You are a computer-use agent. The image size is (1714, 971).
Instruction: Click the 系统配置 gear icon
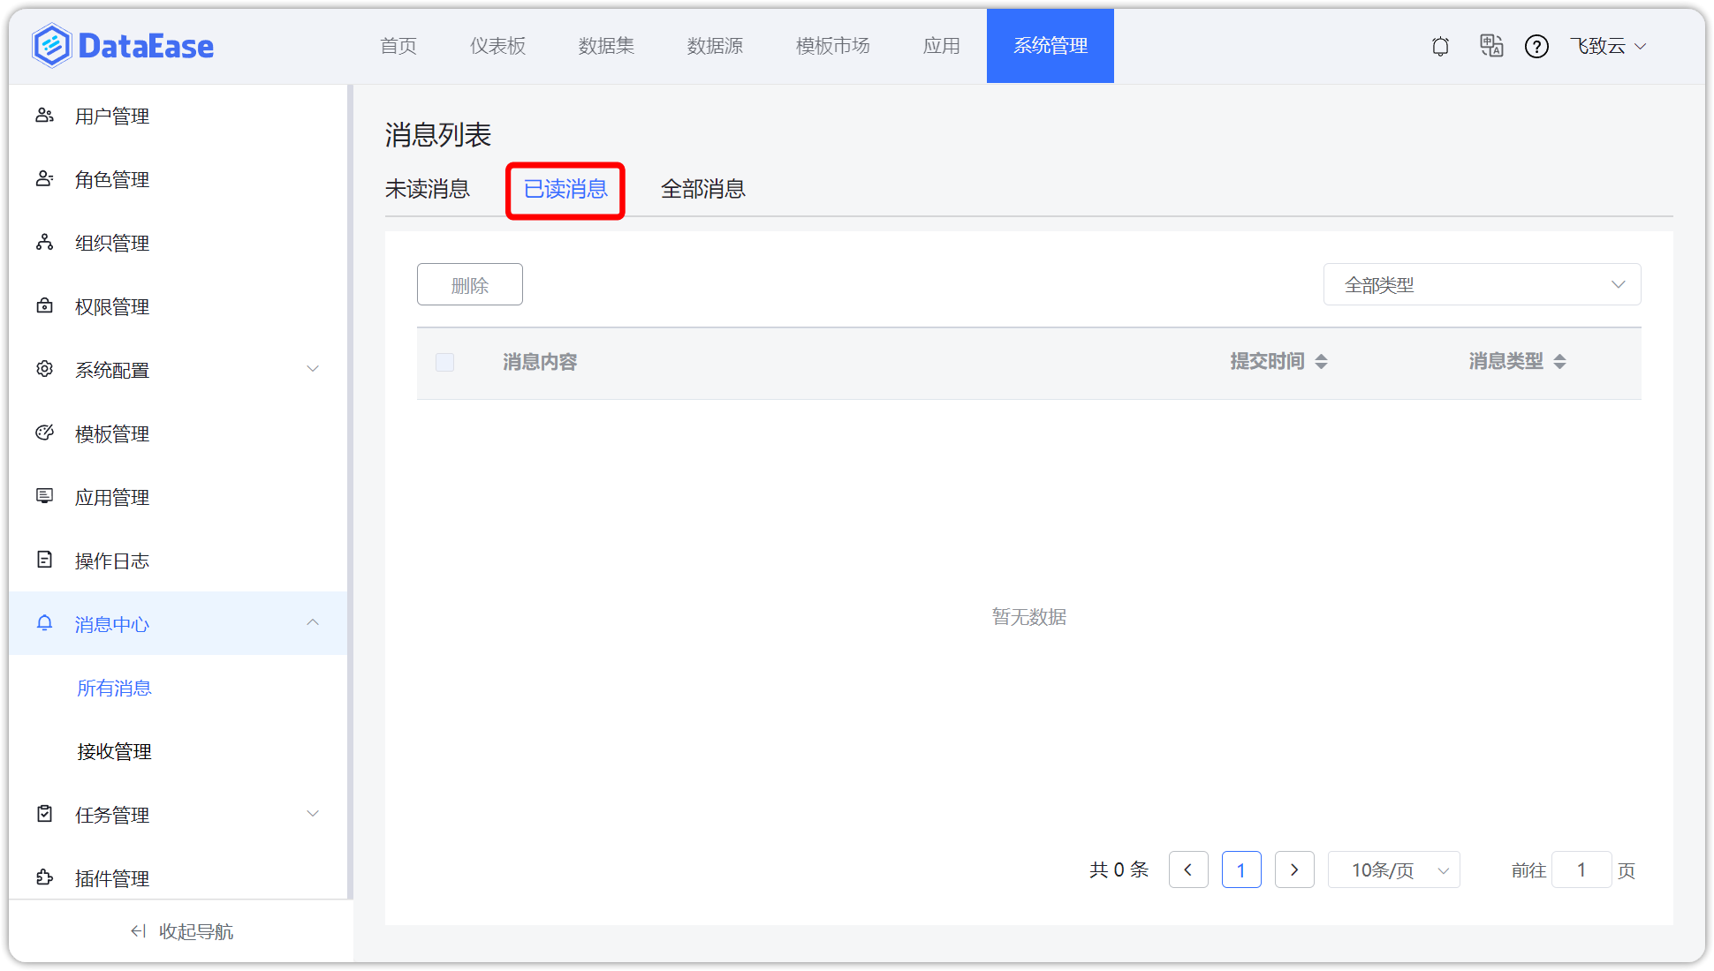click(44, 369)
